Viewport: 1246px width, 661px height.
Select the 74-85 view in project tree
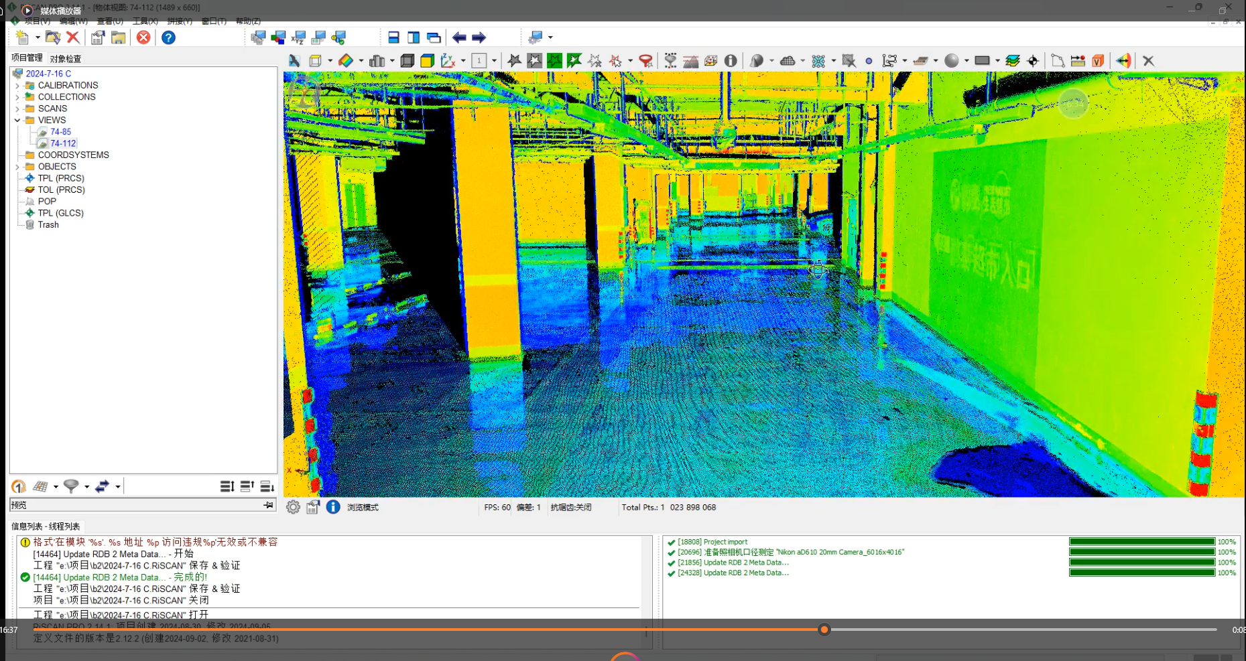(x=60, y=132)
